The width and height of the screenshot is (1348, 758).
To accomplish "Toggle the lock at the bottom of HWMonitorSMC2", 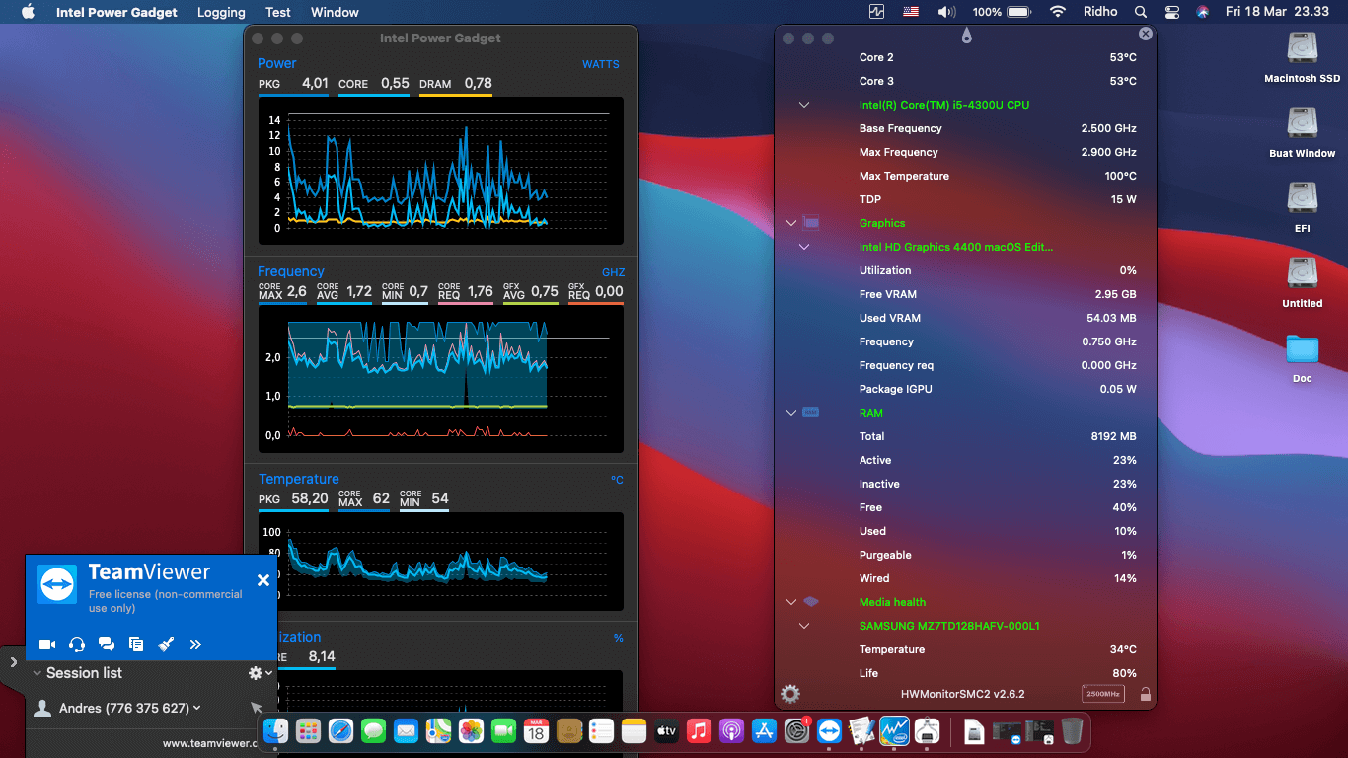I will (1145, 693).
